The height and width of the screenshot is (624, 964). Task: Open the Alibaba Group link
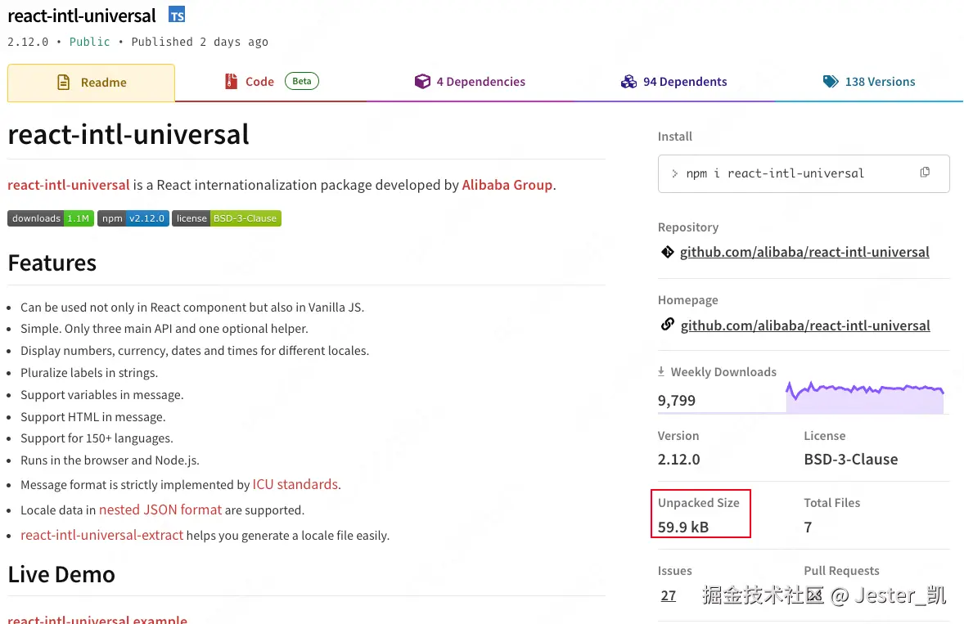point(507,185)
